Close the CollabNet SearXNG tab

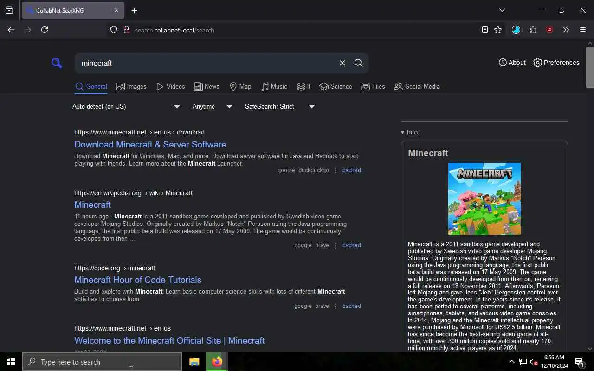[x=116, y=10]
